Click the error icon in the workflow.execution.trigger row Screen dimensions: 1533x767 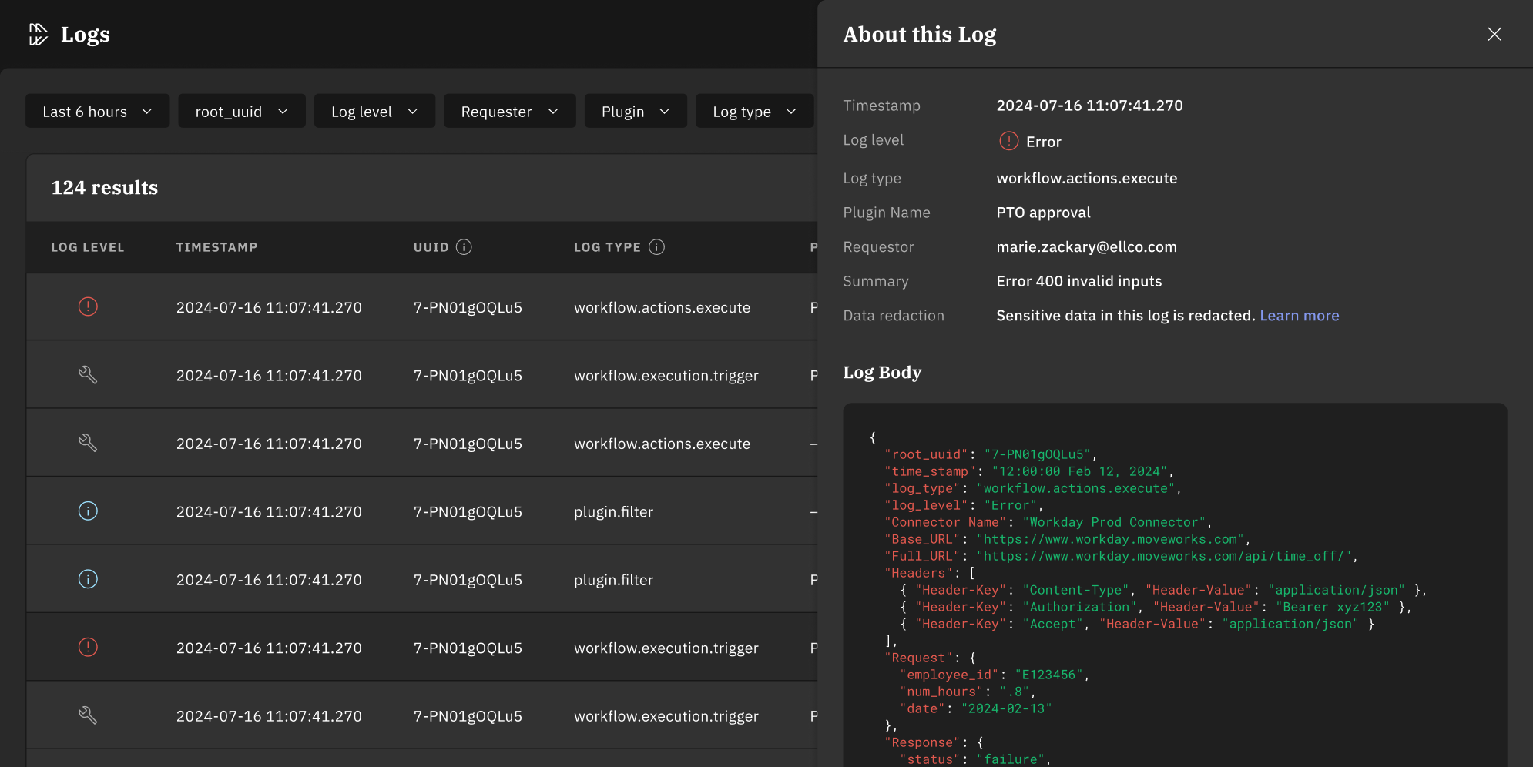[x=88, y=648]
